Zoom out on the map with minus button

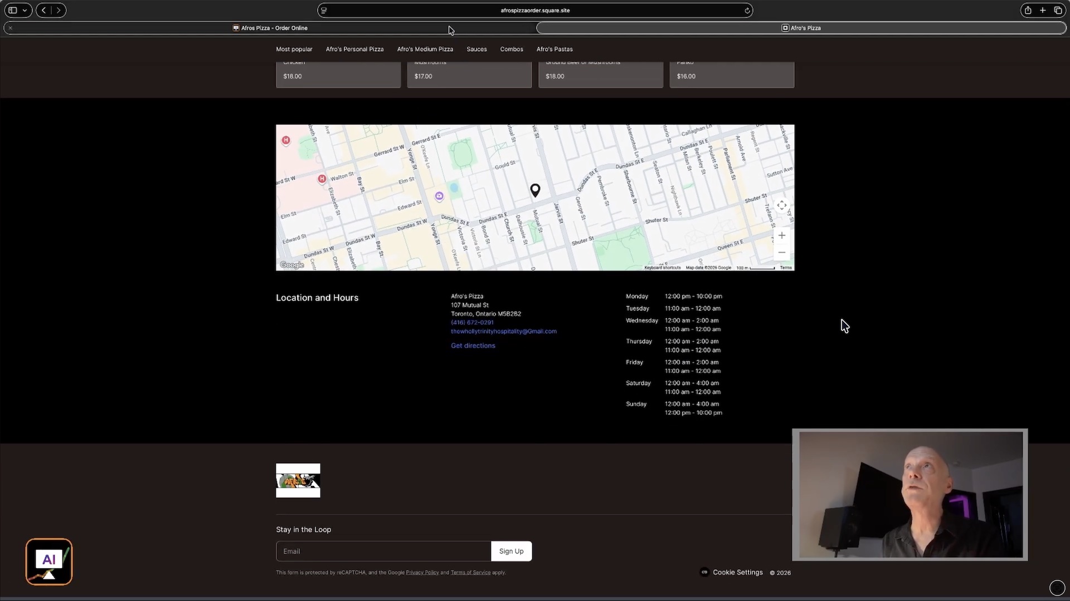point(782,253)
